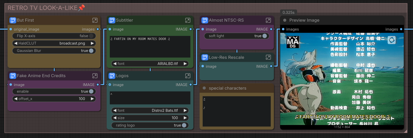
Task: Click But First images output port
Action: coord(98,29)
